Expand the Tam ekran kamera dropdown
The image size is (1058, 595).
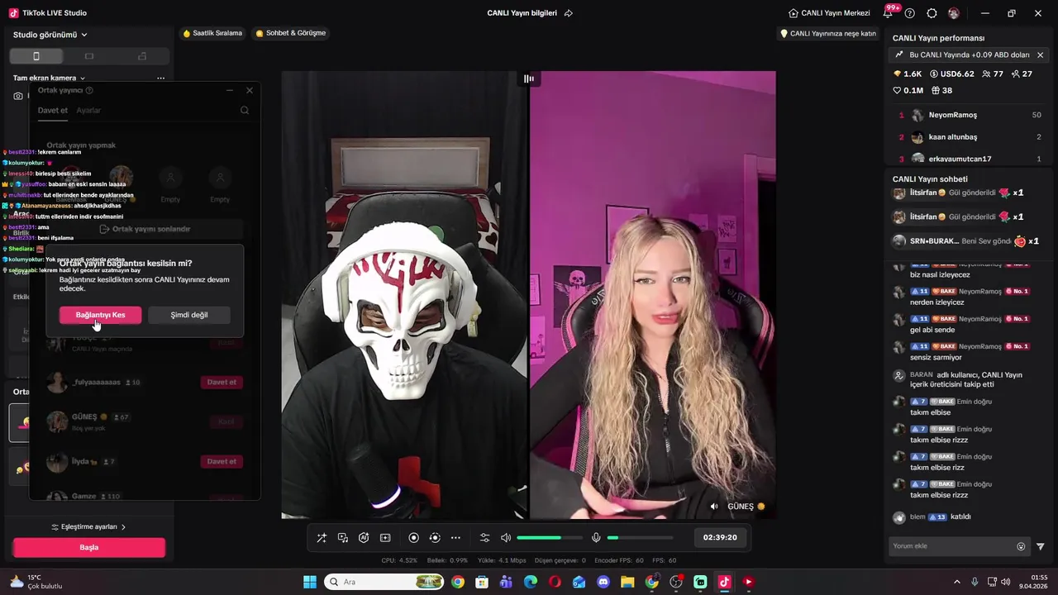tap(49, 78)
